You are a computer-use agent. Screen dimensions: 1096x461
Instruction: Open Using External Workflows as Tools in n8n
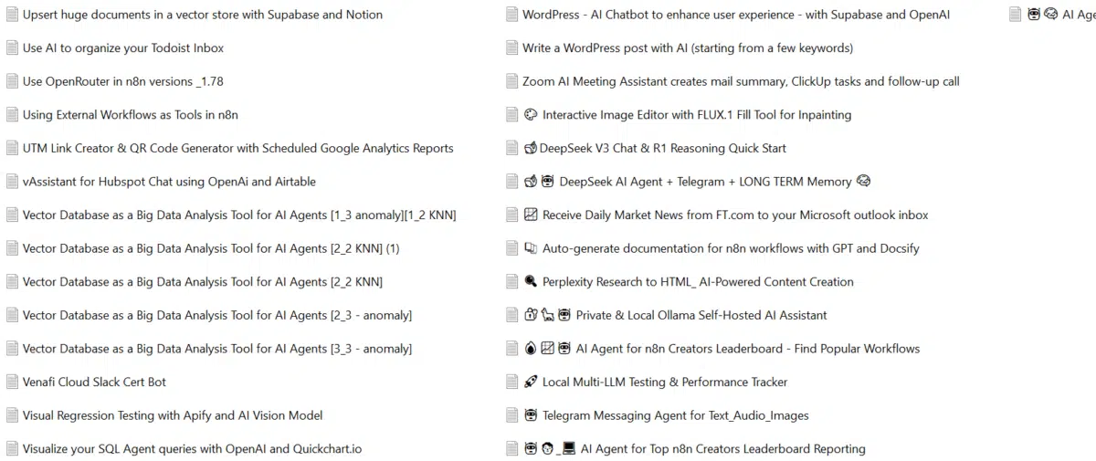(130, 114)
